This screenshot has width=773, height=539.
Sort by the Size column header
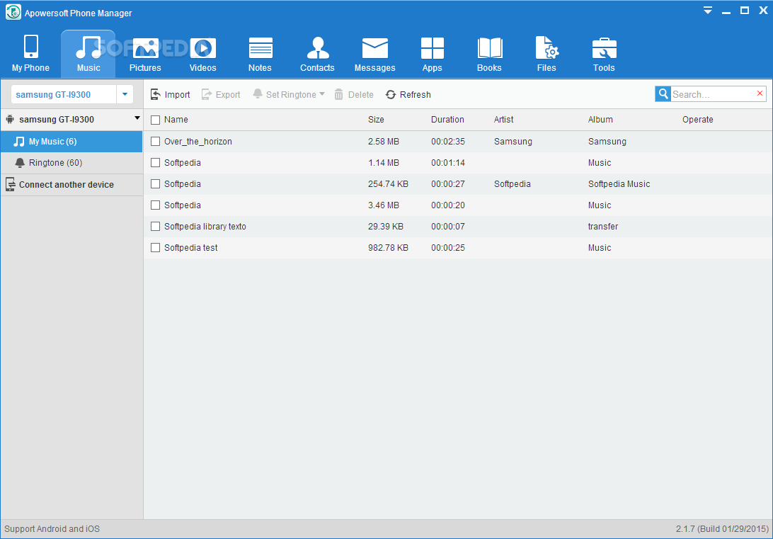(376, 120)
